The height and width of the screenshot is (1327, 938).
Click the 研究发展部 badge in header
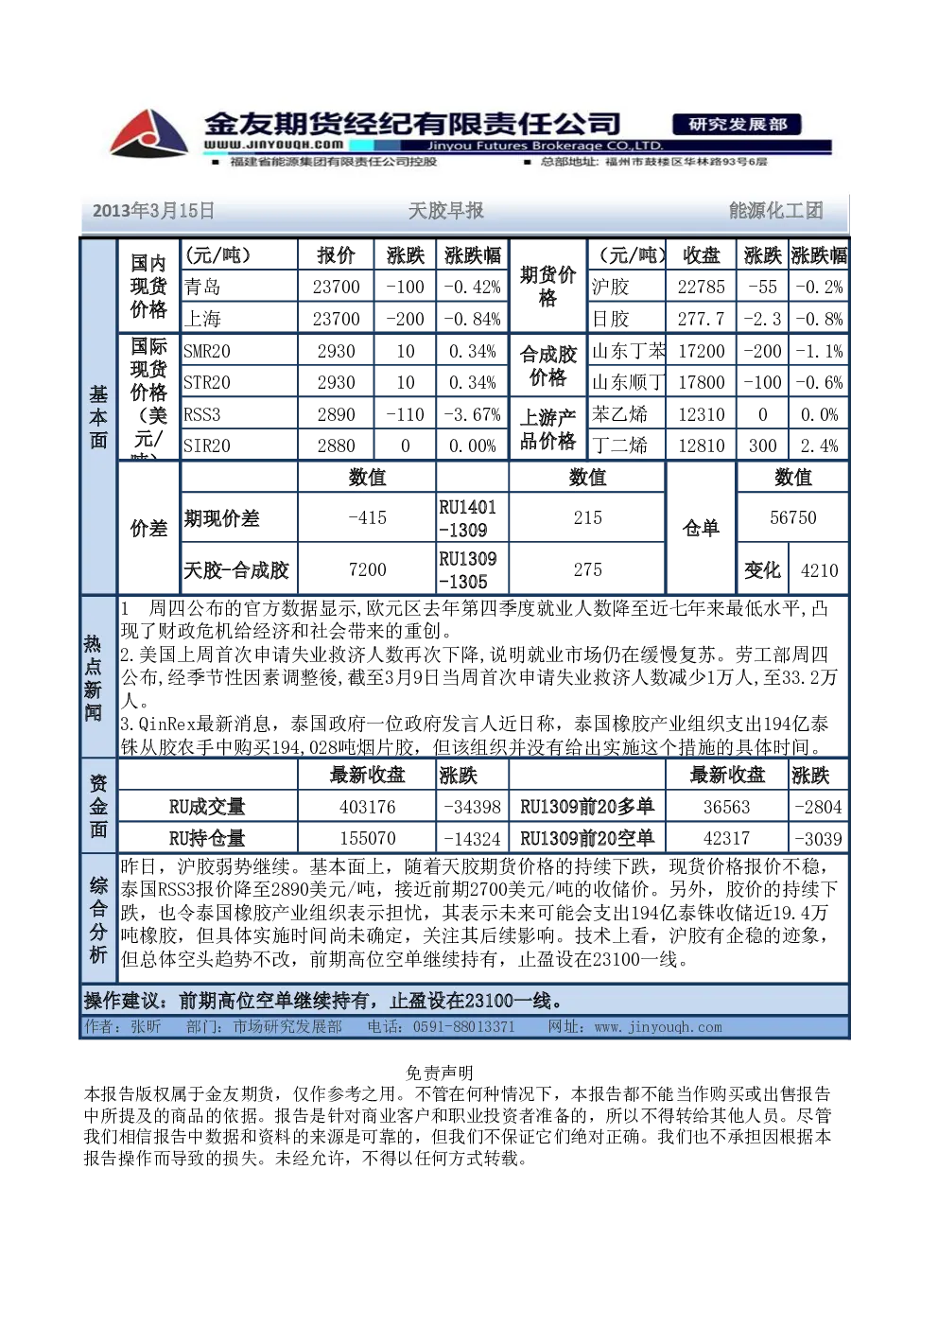(737, 125)
